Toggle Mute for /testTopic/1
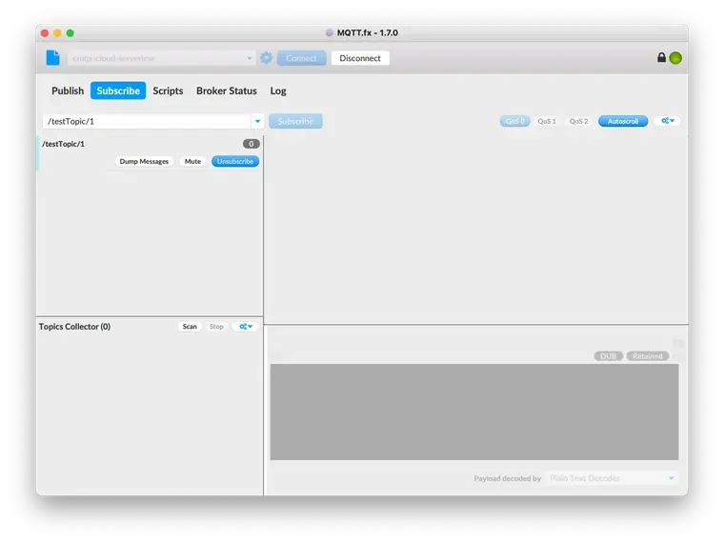The height and width of the screenshot is (543, 724). [192, 161]
